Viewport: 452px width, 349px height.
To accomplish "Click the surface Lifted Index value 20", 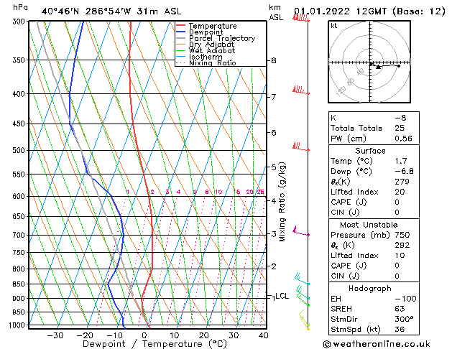I will (x=400, y=192).
